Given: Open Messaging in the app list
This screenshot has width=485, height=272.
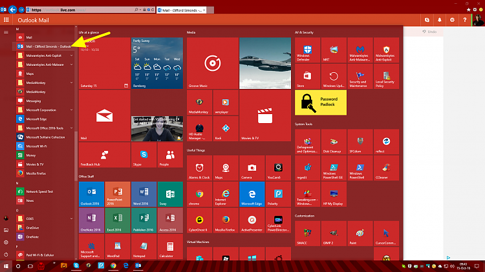Looking at the screenshot, I should tap(43, 101).
